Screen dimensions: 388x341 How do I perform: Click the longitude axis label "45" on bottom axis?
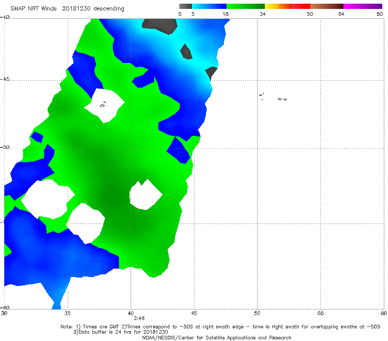pyautogui.click(x=194, y=313)
